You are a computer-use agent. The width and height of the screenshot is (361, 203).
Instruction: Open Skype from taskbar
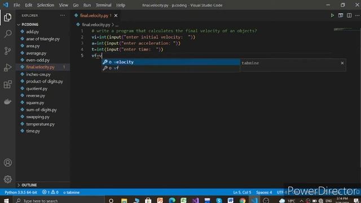[219, 201]
